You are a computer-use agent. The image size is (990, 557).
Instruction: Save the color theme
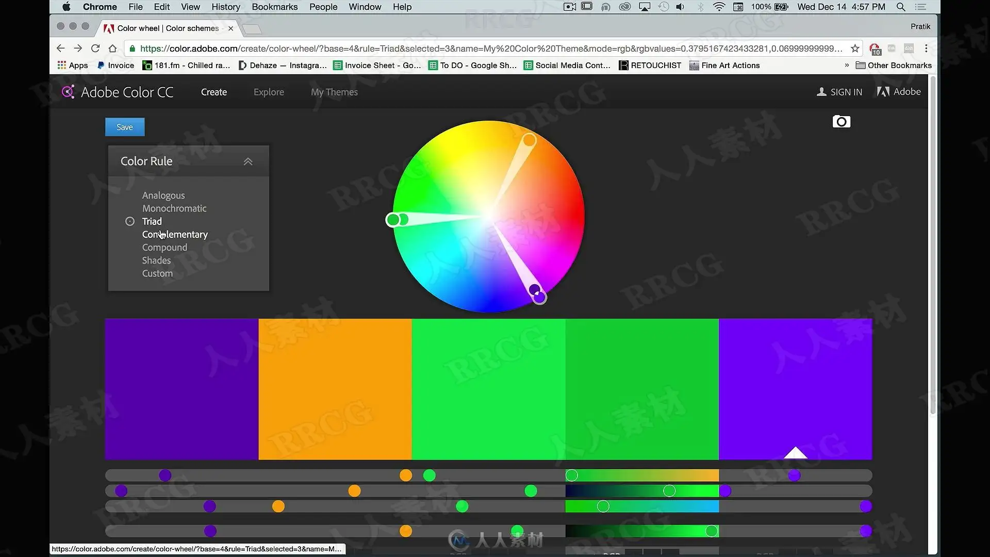(x=125, y=127)
